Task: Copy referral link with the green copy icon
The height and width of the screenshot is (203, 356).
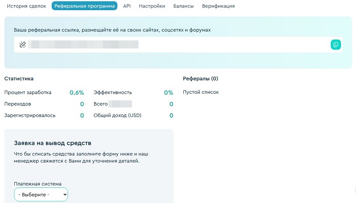Action: 336,45
